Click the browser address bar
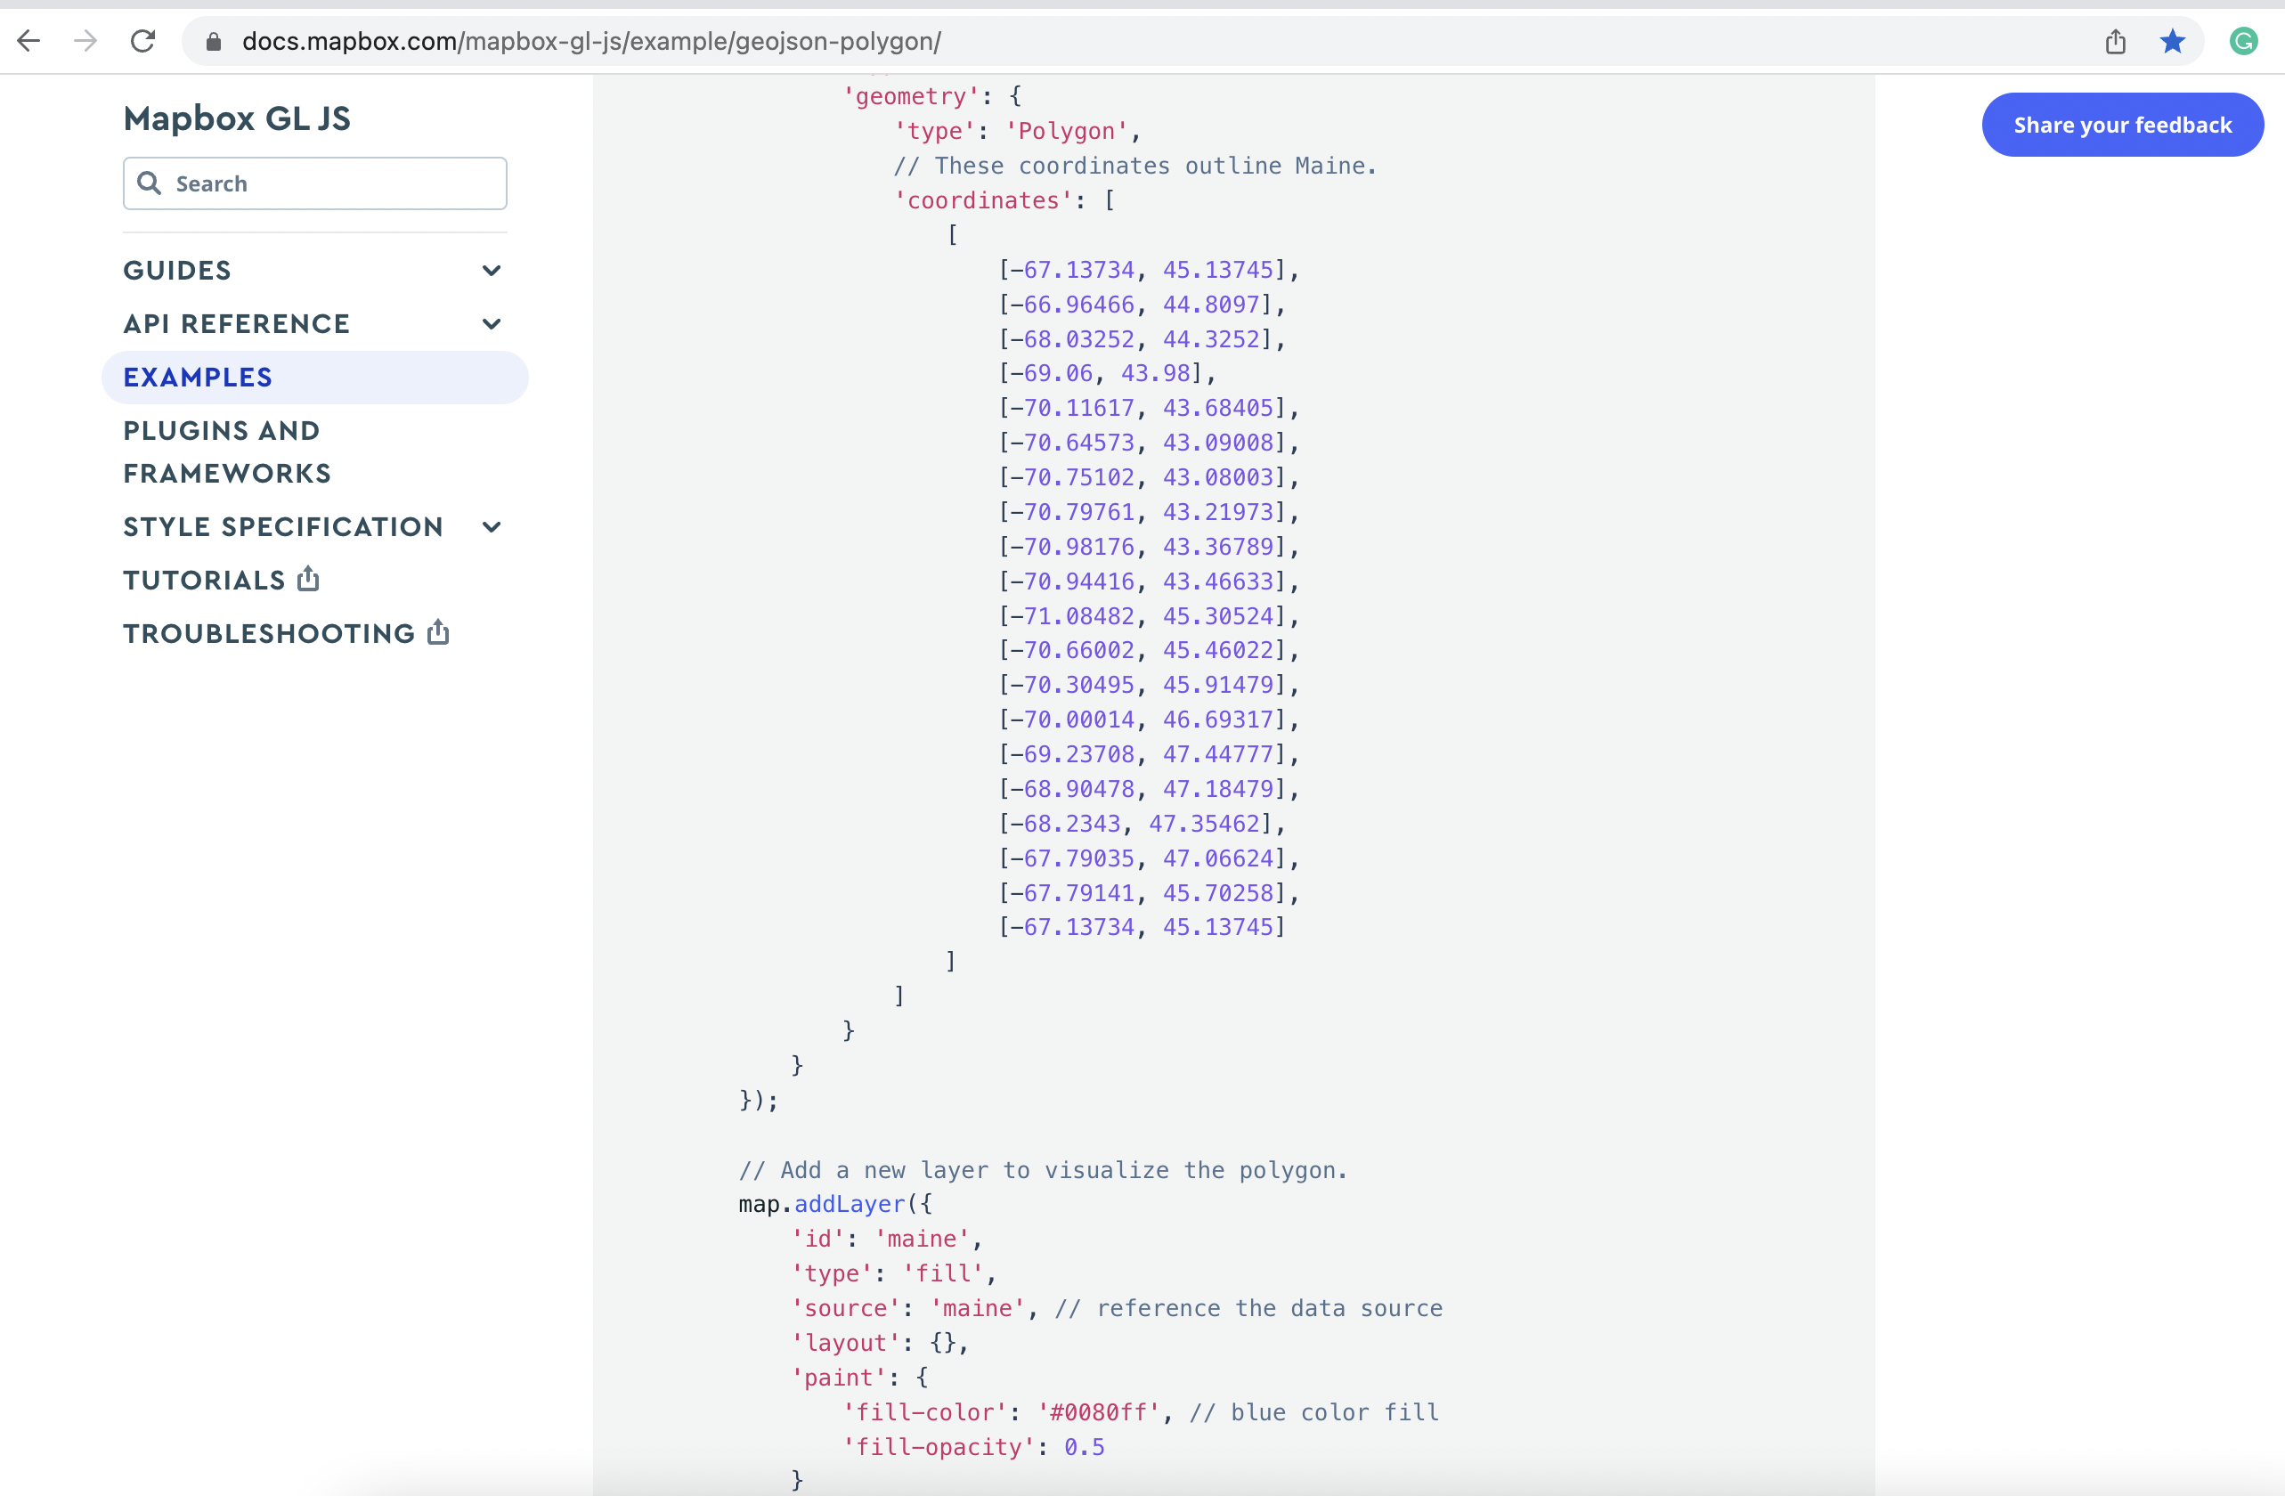The image size is (2285, 1496). pyautogui.click(x=672, y=41)
